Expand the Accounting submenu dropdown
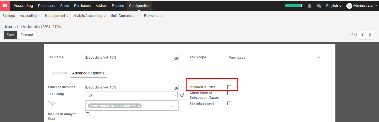Screen dimensions: 379x122 tap(30, 16)
